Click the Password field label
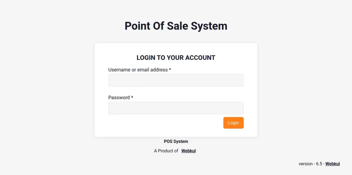Screen dimensions: 352x175 tap(119, 97)
